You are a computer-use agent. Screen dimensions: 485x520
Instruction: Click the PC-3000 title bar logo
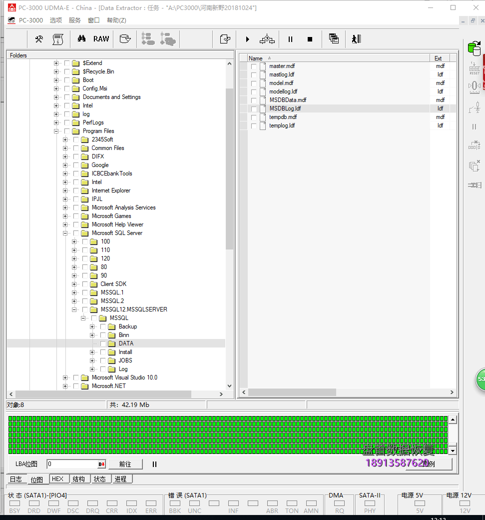tap(12, 7)
